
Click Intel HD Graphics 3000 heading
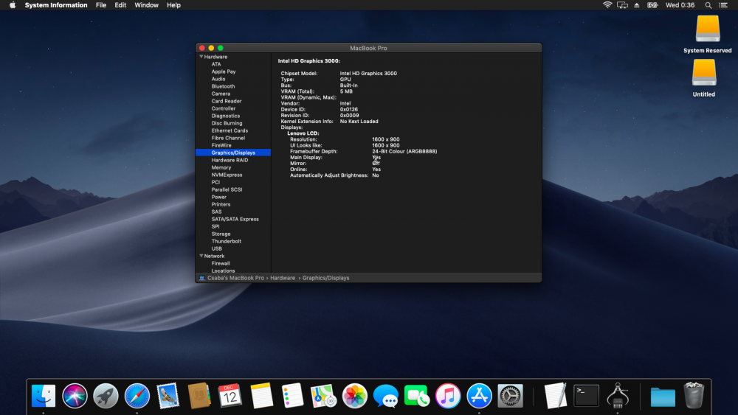tap(308, 60)
